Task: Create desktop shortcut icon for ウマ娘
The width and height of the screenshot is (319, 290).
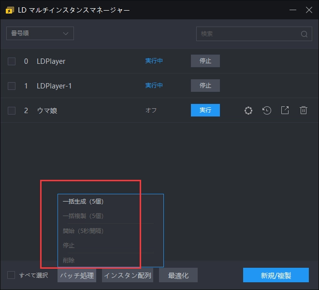Action: pos(285,110)
